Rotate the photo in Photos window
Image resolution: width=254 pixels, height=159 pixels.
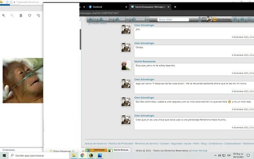pyautogui.click(x=38, y=16)
